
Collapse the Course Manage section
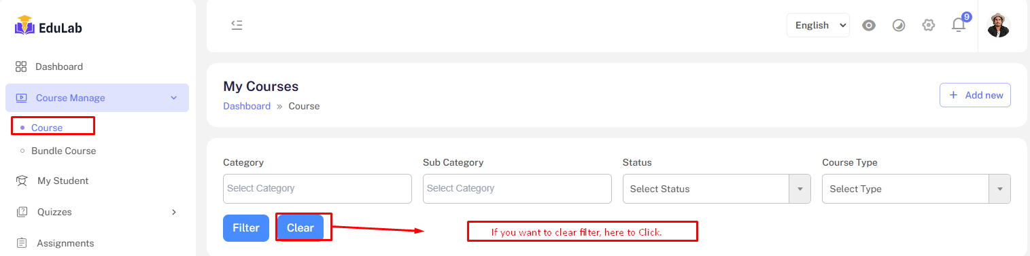[x=174, y=98]
